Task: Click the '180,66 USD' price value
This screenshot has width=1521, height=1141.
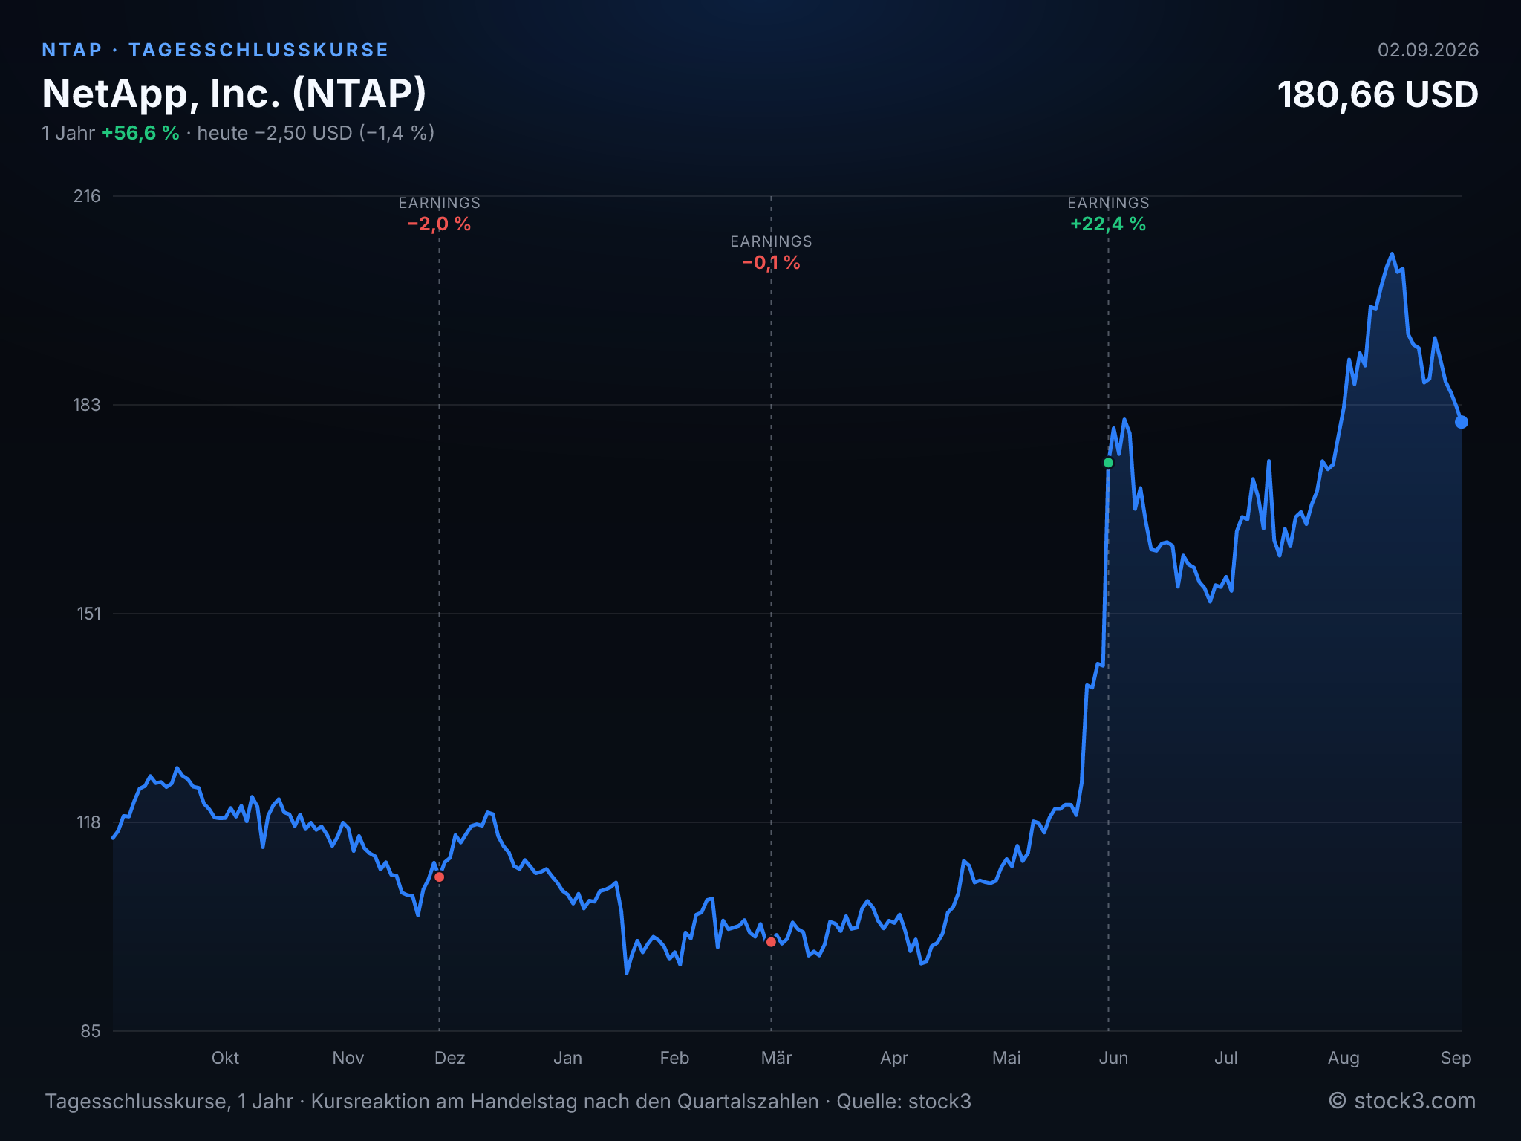Action: point(1378,95)
